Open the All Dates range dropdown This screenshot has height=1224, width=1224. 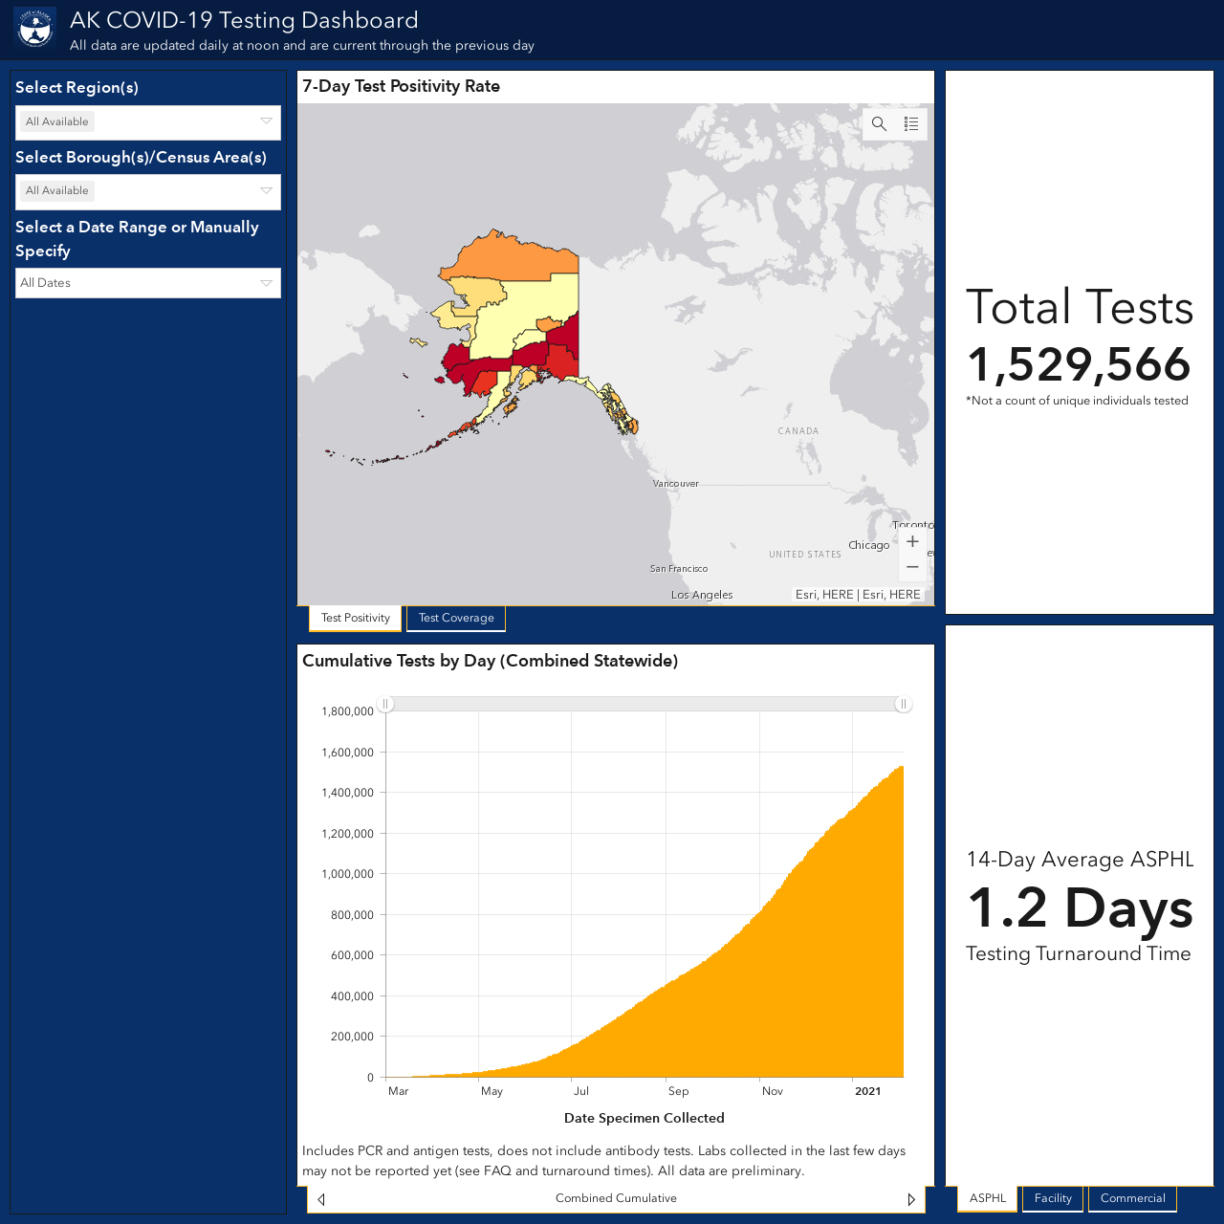[148, 283]
